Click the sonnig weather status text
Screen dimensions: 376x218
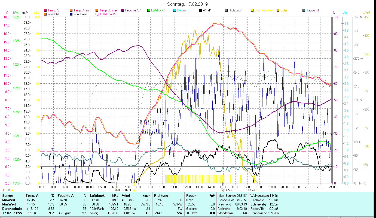[94, 213]
